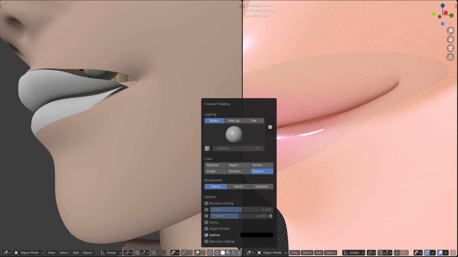Enable Depth of Field checkbox

click(206, 229)
